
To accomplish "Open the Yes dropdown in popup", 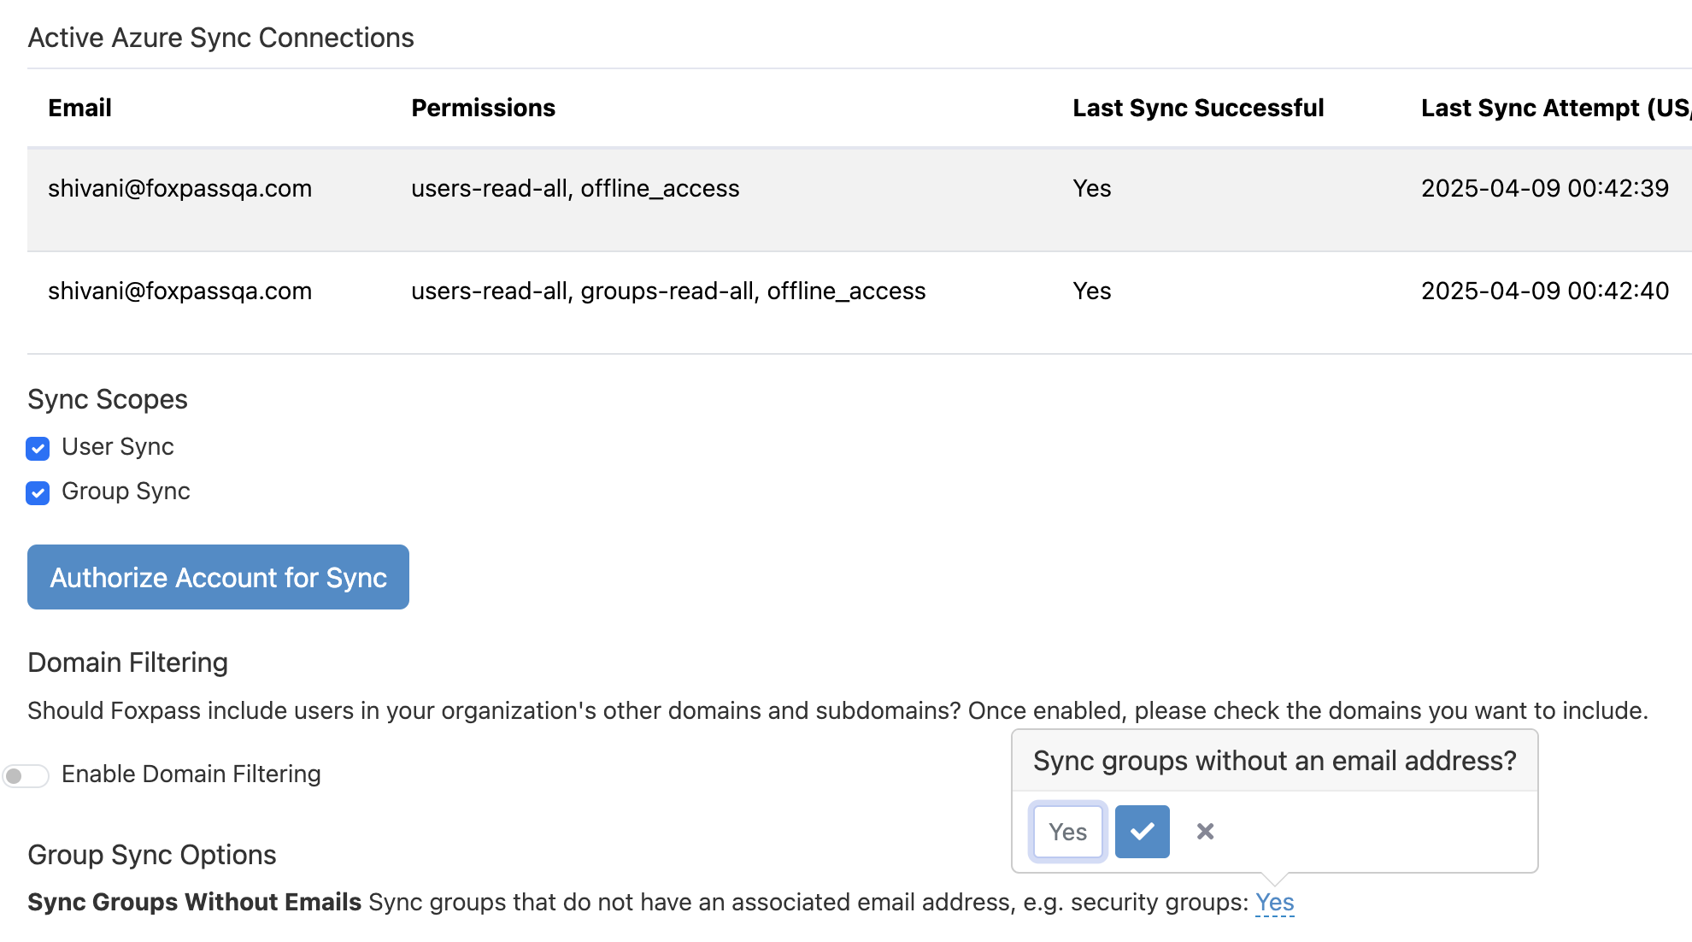I will coord(1067,832).
